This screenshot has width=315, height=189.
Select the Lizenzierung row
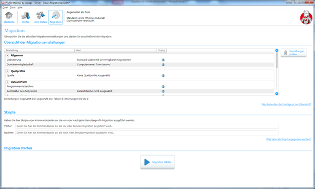point(140,60)
